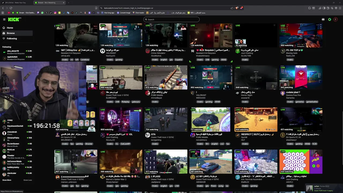343x193 pixels.
Task: Open the lazzgaming channel avatar
Action: [147, 135]
